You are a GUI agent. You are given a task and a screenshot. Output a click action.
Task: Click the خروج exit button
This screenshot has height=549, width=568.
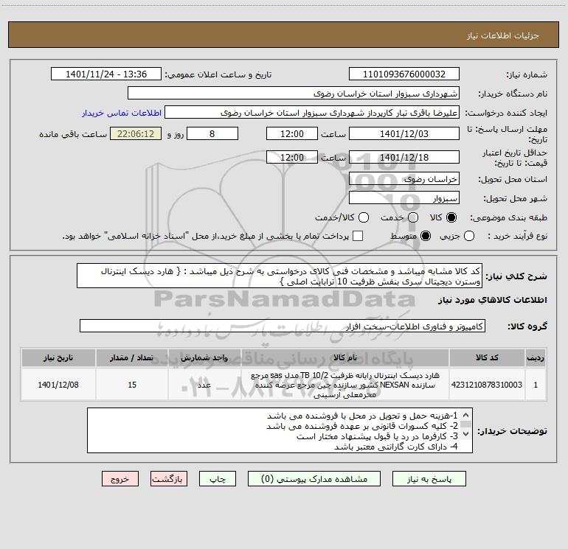pyautogui.click(x=120, y=479)
